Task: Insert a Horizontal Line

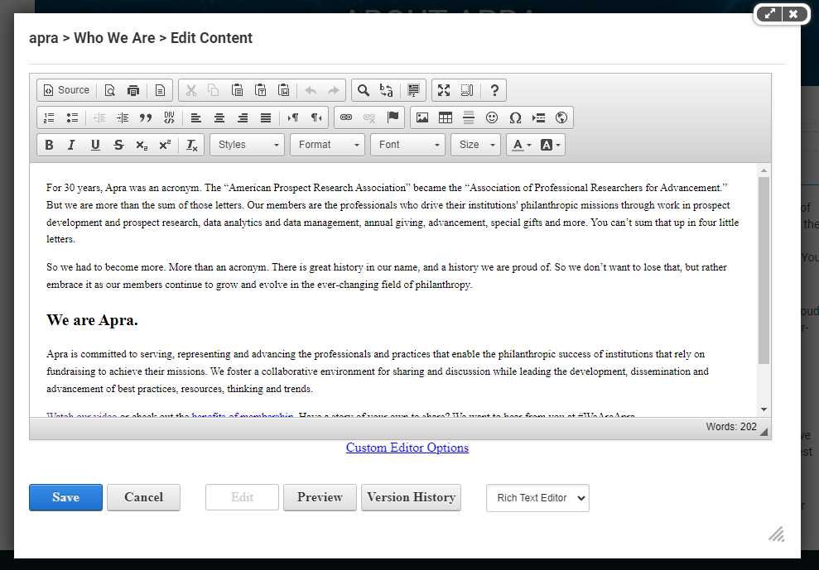Action: (469, 118)
